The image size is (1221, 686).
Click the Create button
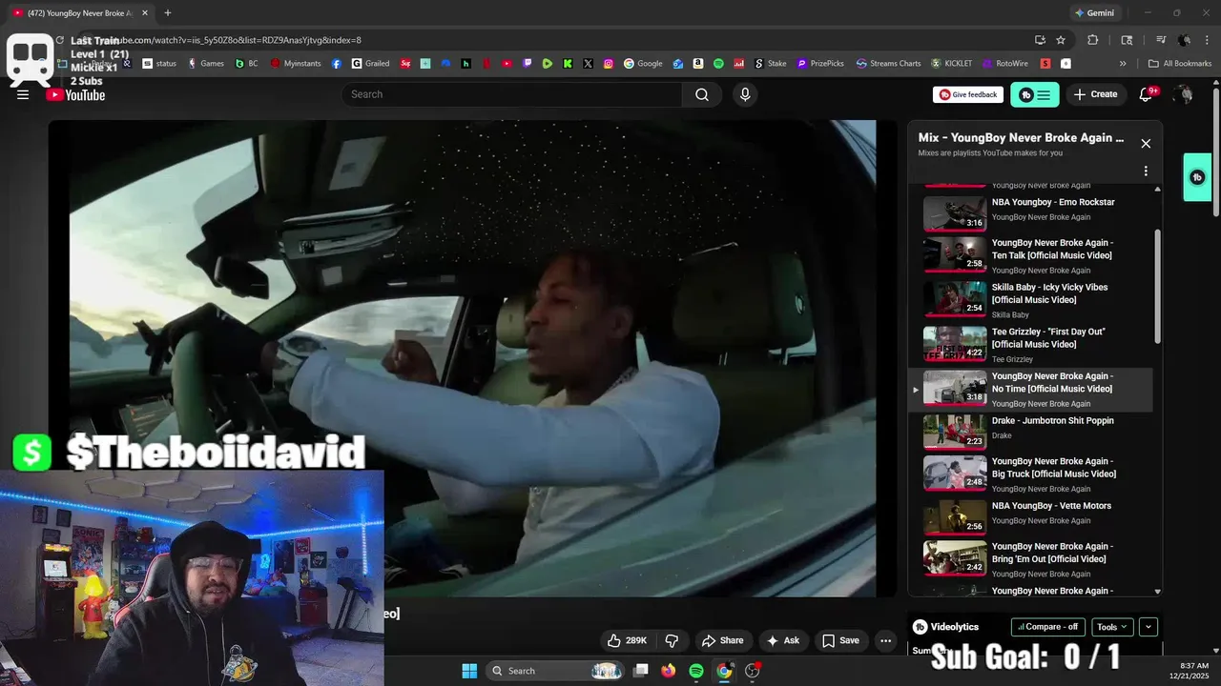point(1095,94)
